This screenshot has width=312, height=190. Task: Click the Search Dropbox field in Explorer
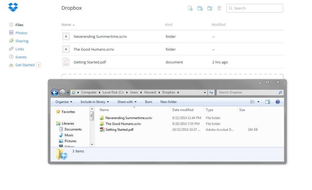coord(250,92)
